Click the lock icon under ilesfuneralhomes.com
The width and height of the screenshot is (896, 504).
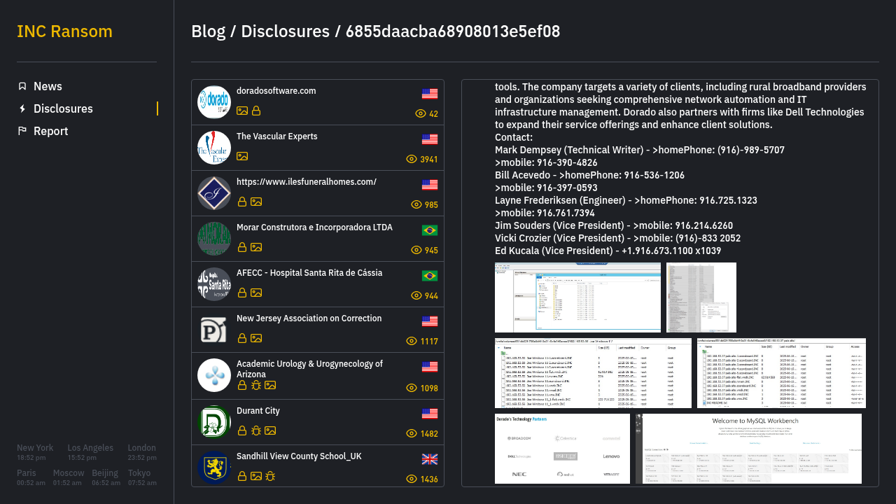tap(242, 202)
